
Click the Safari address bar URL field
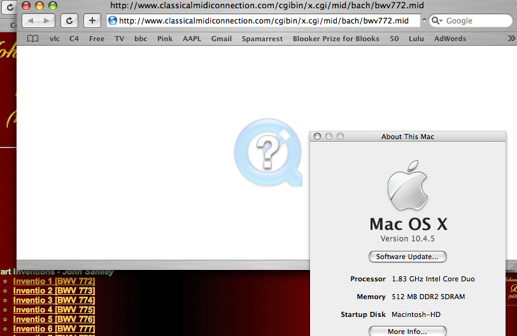coord(264,21)
